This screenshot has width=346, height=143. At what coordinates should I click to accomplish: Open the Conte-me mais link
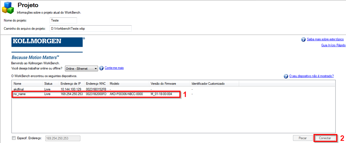(x=114, y=68)
